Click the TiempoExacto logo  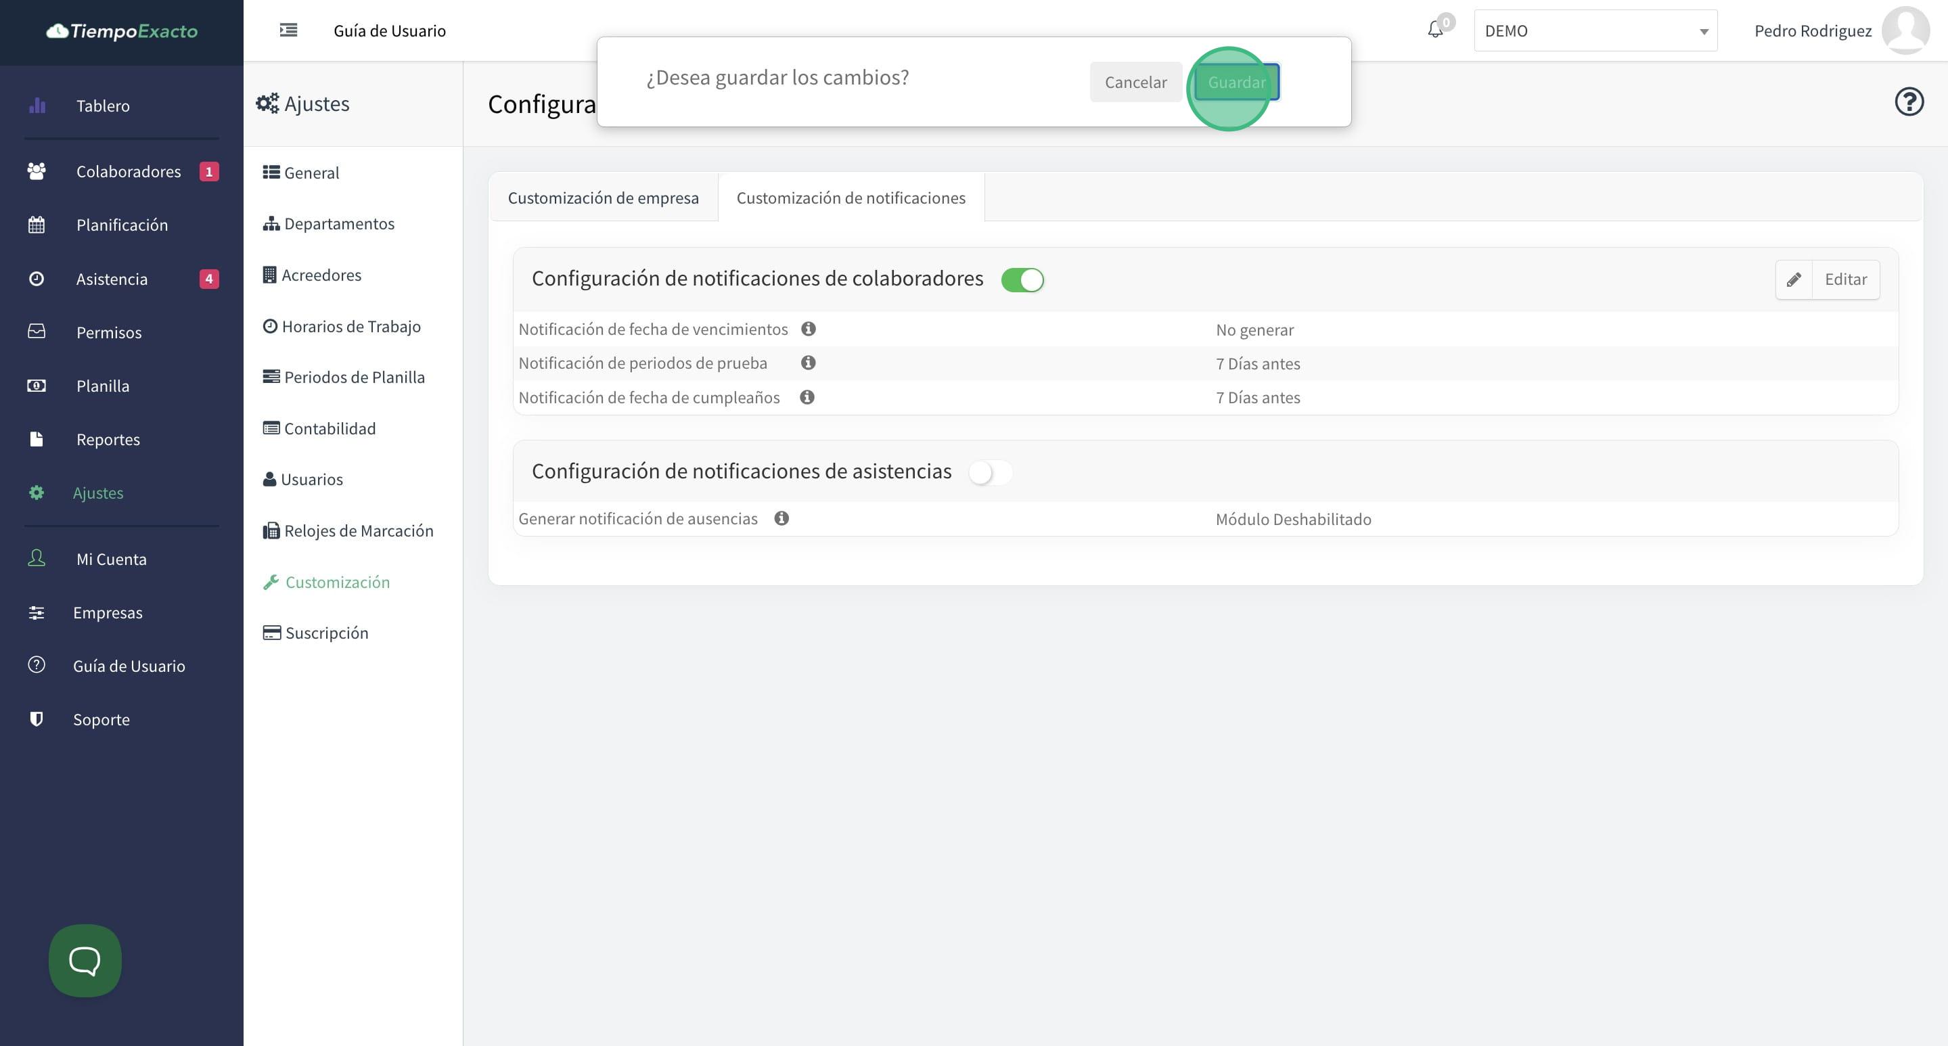point(122,31)
